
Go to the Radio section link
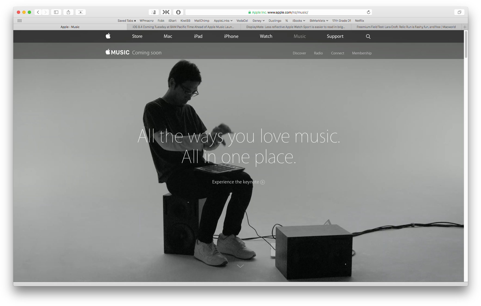point(318,53)
